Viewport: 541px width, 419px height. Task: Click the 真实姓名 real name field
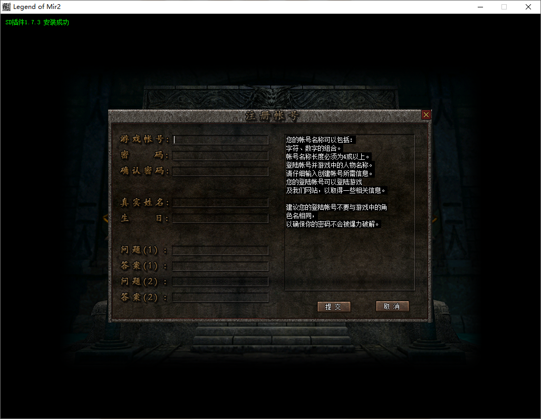tap(220, 202)
